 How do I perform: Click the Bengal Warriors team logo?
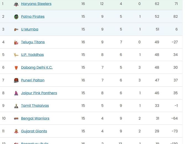[x=16, y=119]
